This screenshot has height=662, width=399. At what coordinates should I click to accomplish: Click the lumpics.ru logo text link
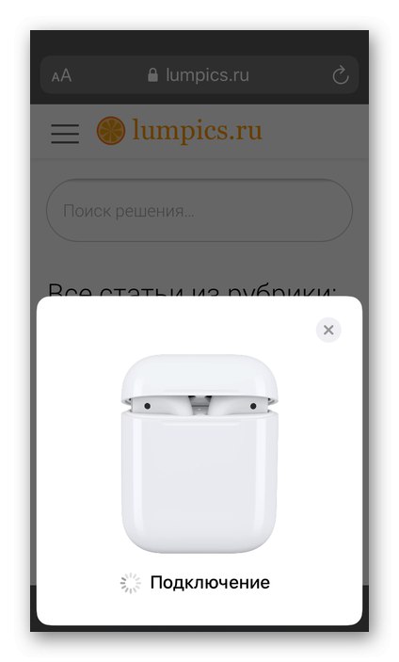coord(198,131)
